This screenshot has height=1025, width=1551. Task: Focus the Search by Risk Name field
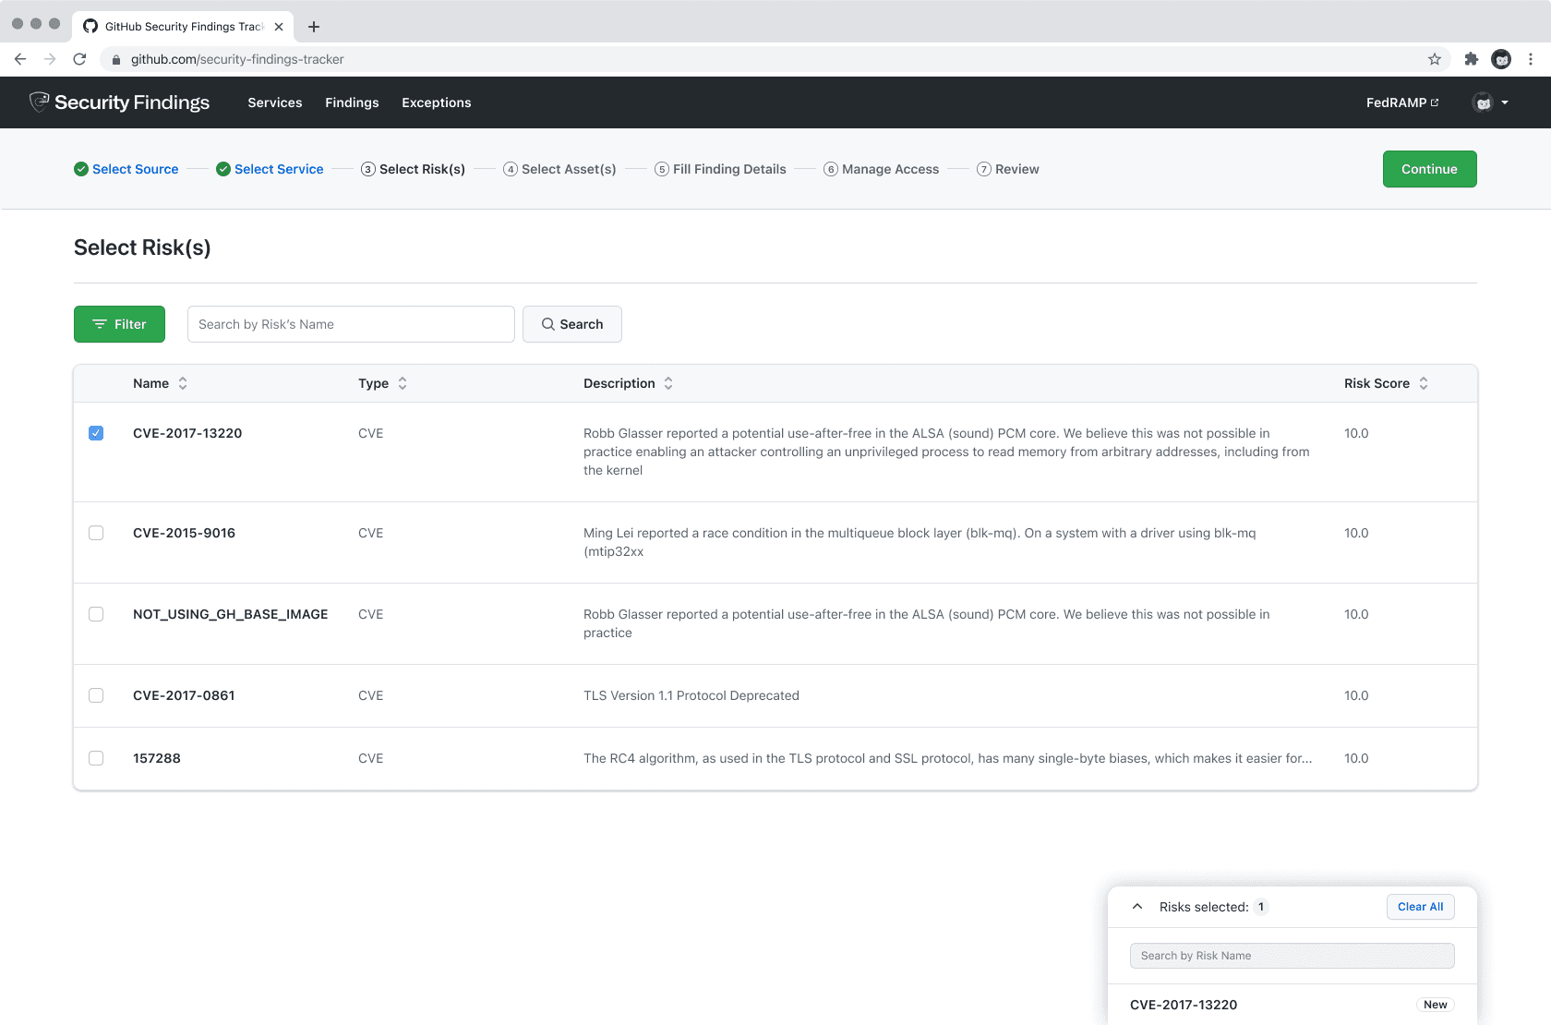click(1292, 956)
